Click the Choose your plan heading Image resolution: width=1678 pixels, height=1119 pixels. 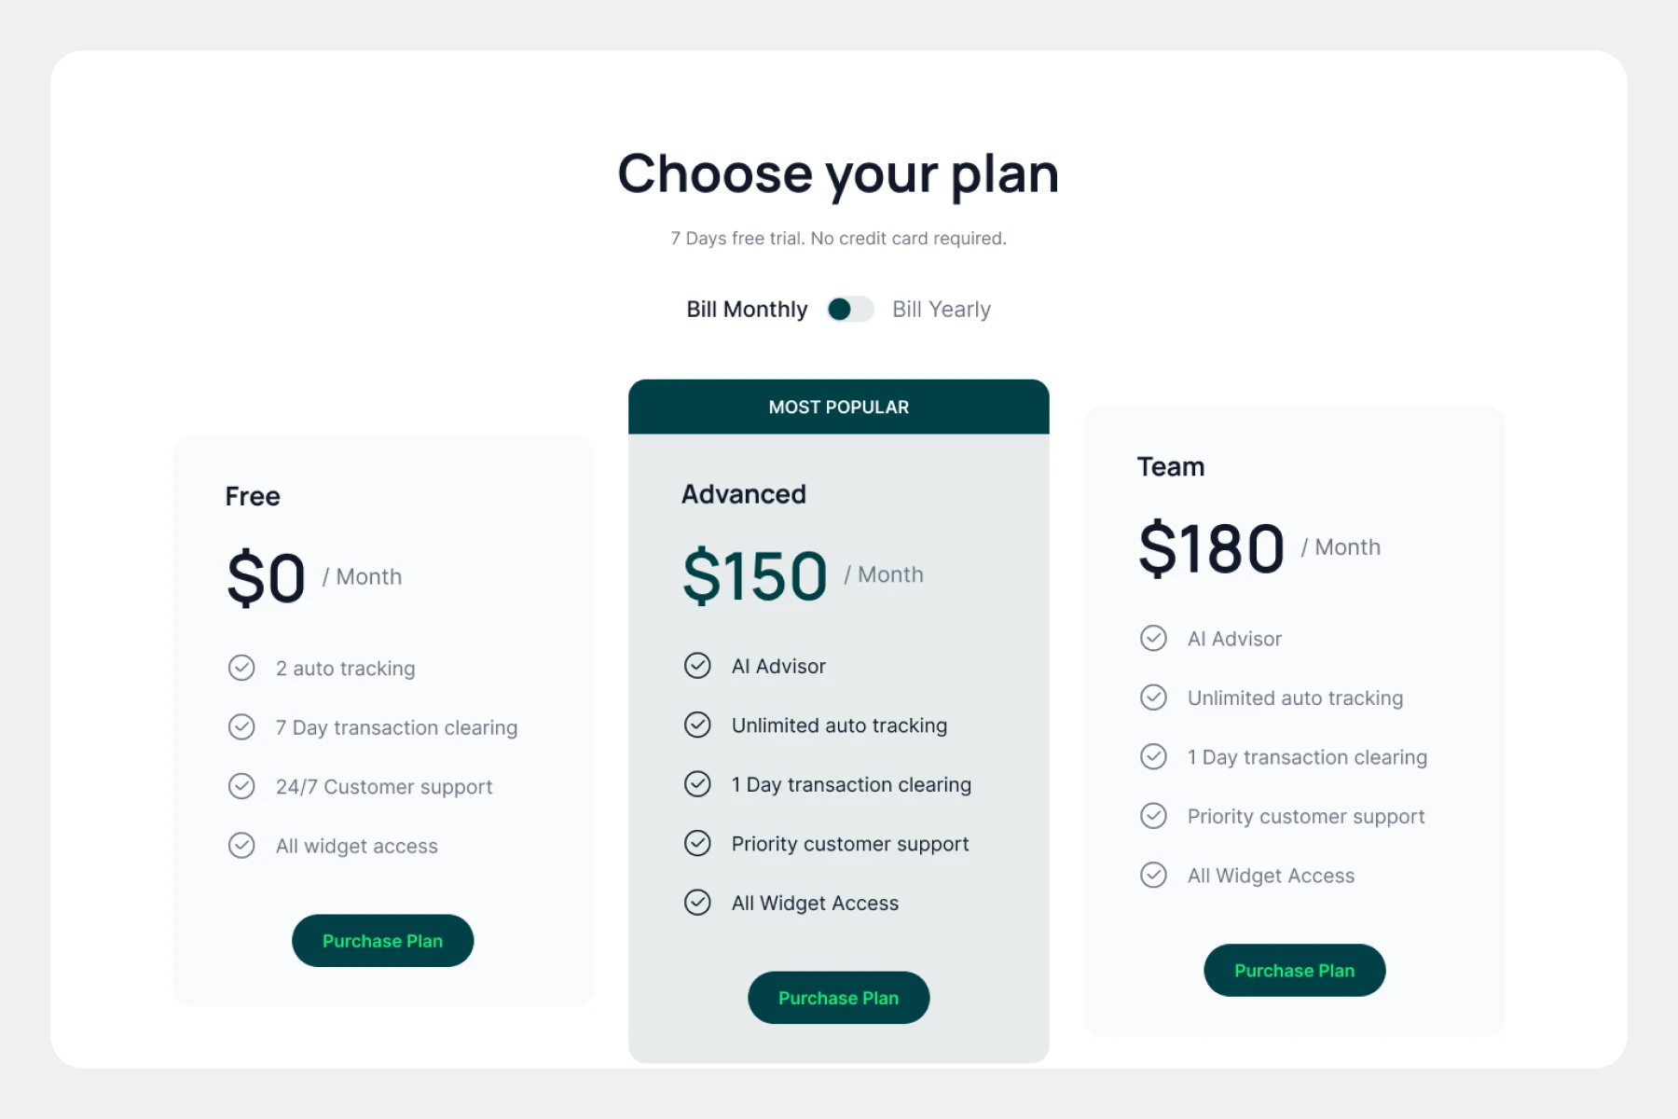838,174
